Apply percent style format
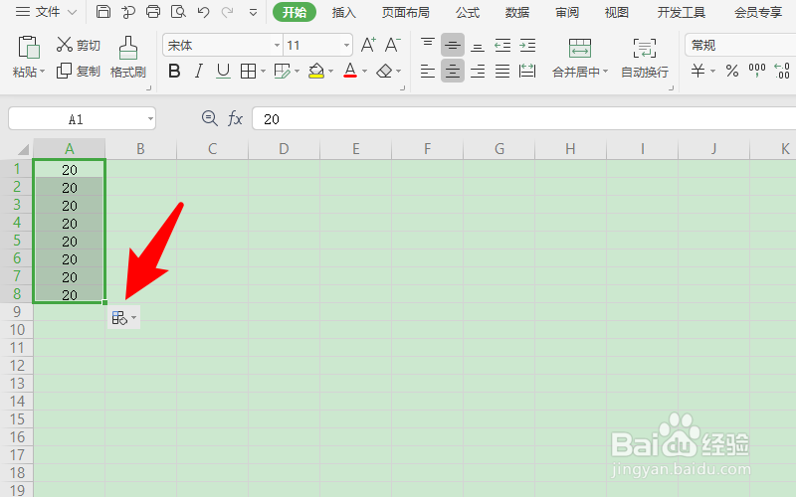This screenshot has height=497, width=796. point(732,71)
